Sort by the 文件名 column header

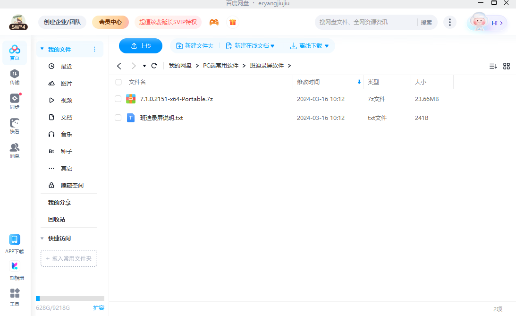pos(137,82)
